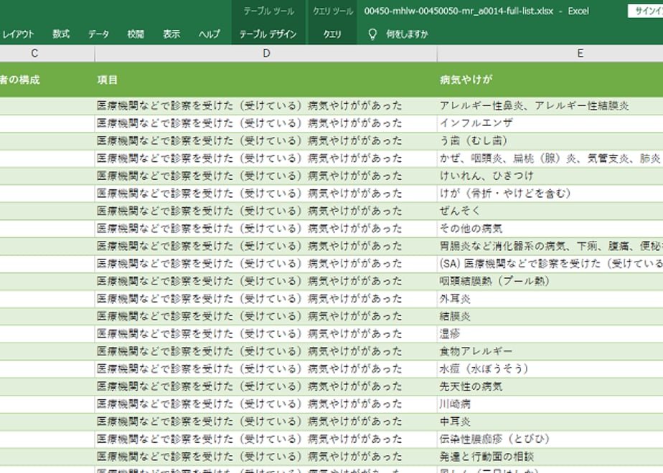This screenshot has width=663, height=473.
Task: Select the テーブル デザイン tab
Action: pos(268,34)
